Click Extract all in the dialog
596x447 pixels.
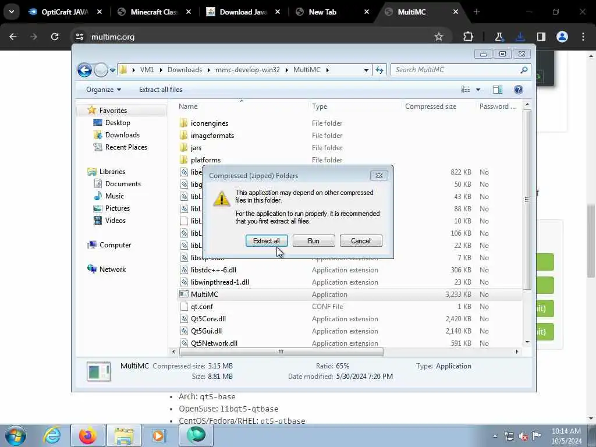pos(267,240)
